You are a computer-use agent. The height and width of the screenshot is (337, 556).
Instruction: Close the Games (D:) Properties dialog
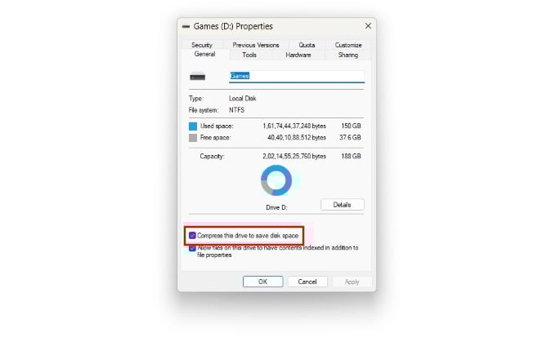coord(368,26)
